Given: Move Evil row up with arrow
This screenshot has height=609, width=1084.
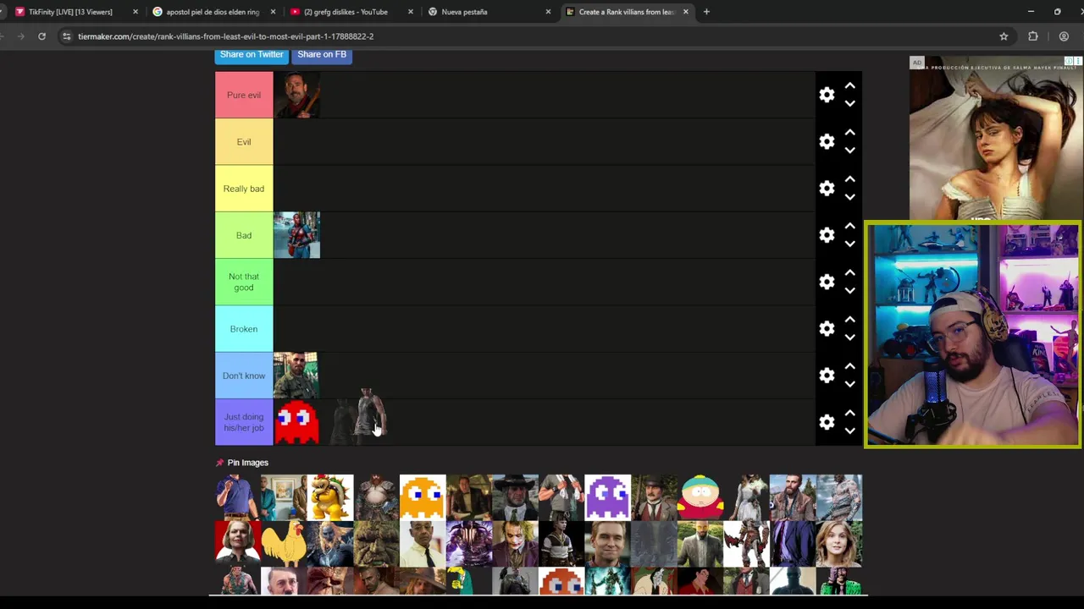Looking at the screenshot, I should pos(850,133).
